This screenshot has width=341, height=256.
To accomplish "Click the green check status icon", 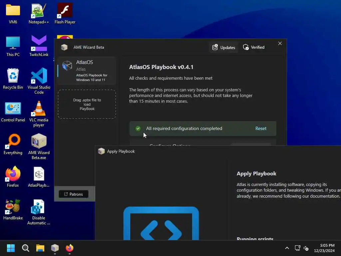I will click(x=138, y=128).
